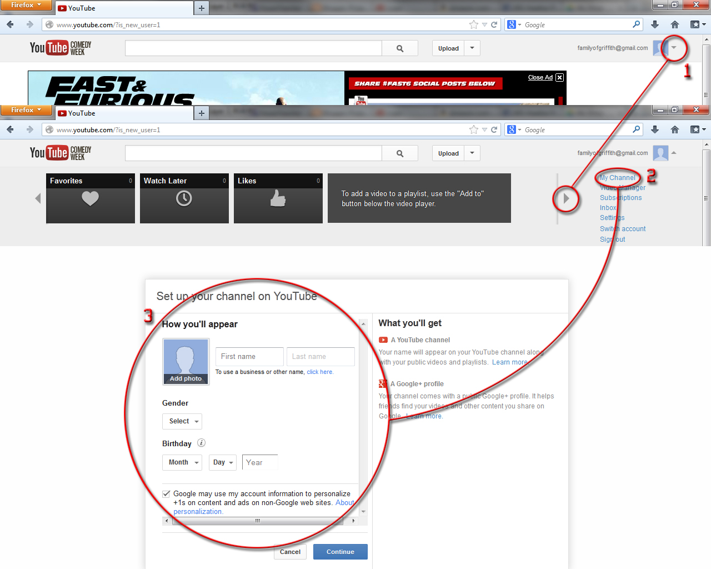Screen dimensions: 711x569
Task: Click the playlist carousel next arrow
Action: pos(565,198)
